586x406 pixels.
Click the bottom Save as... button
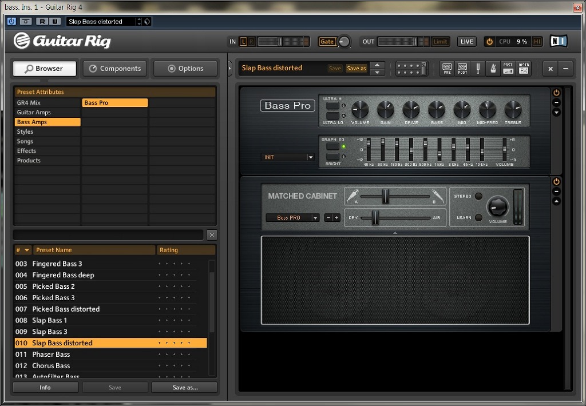(185, 387)
